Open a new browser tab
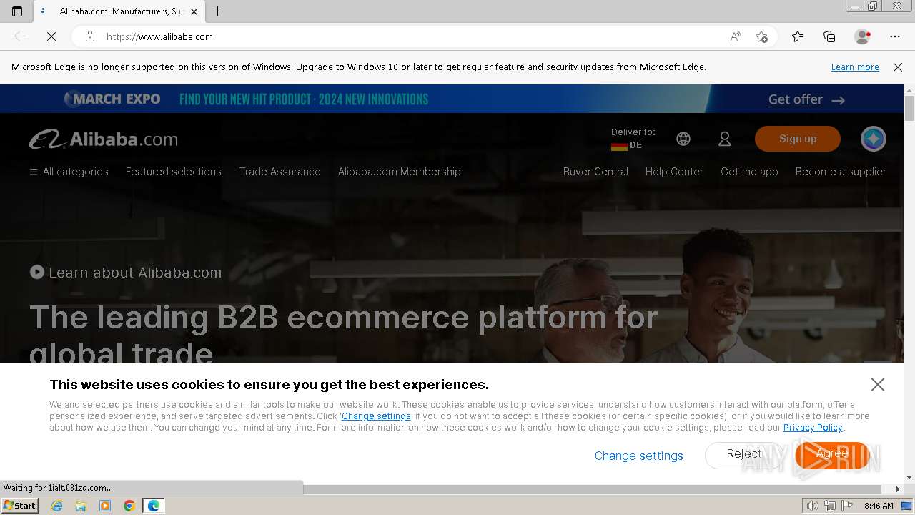Viewport: 915px width, 515px height. 218,11
